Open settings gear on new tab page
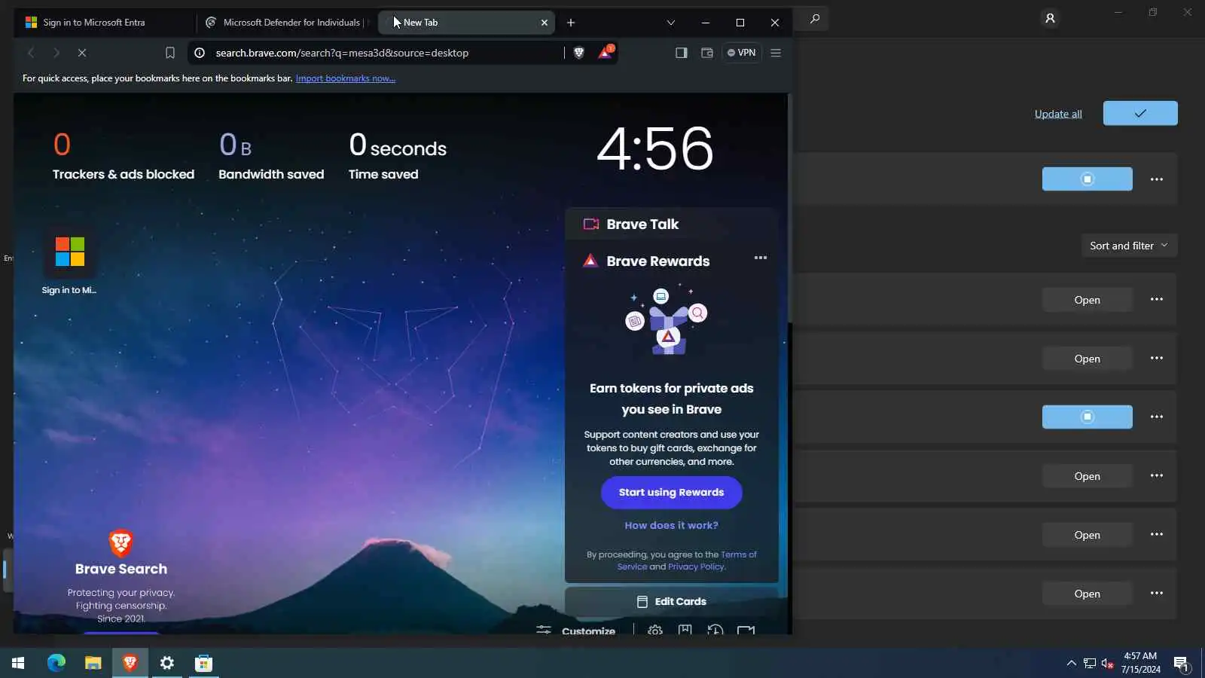Screen dimensions: 1205x678 pyautogui.click(x=655, y=630)
